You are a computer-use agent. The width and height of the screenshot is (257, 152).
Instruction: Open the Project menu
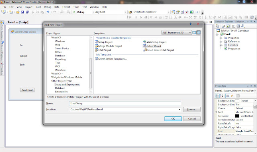coord(29,7)
